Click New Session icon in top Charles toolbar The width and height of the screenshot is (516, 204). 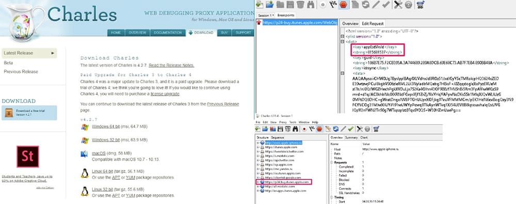(x=260, y=5)
